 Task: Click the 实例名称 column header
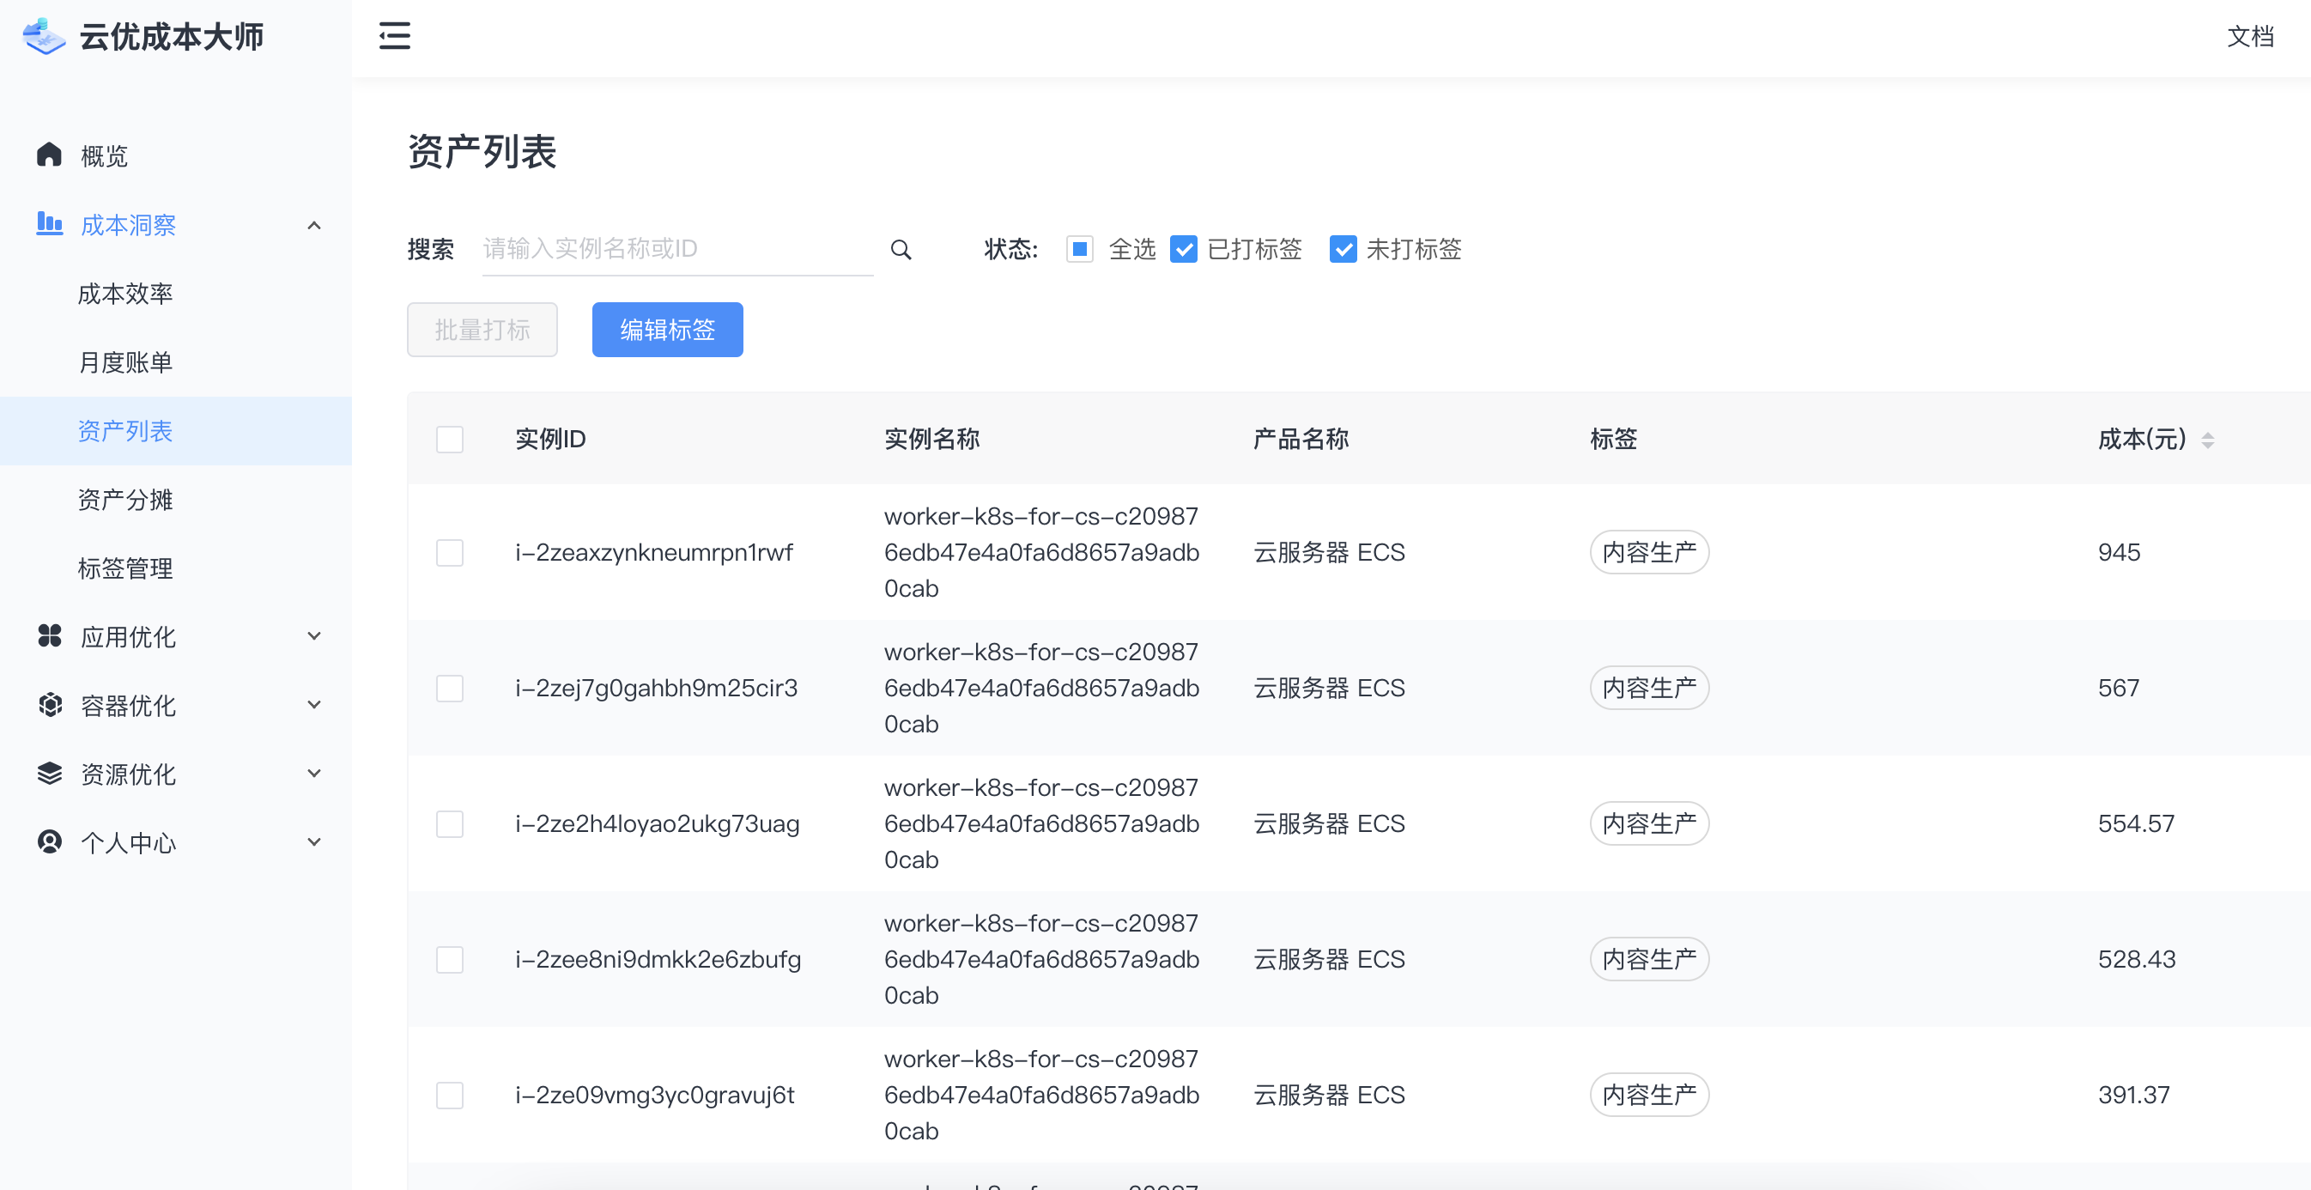coord(931,440)
